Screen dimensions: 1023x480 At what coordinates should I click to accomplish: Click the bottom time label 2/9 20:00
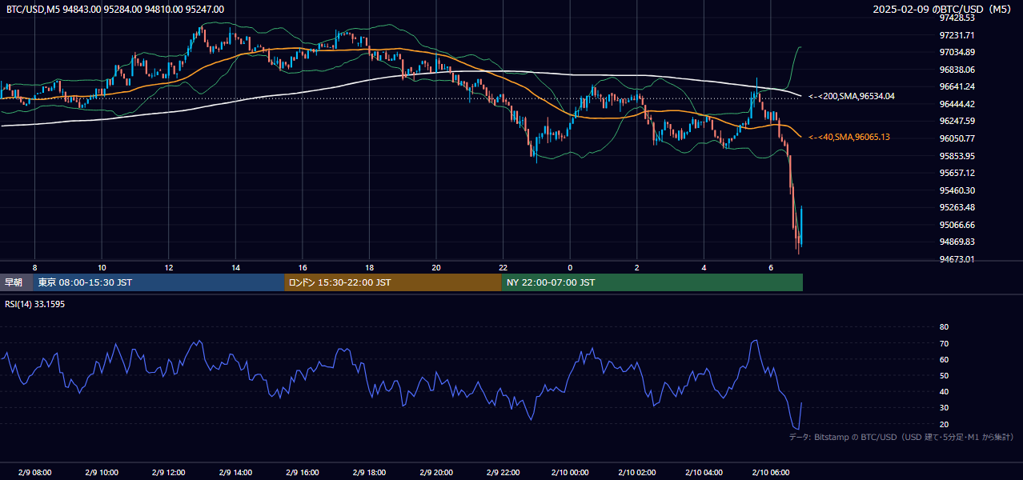[x=436, y=472]
